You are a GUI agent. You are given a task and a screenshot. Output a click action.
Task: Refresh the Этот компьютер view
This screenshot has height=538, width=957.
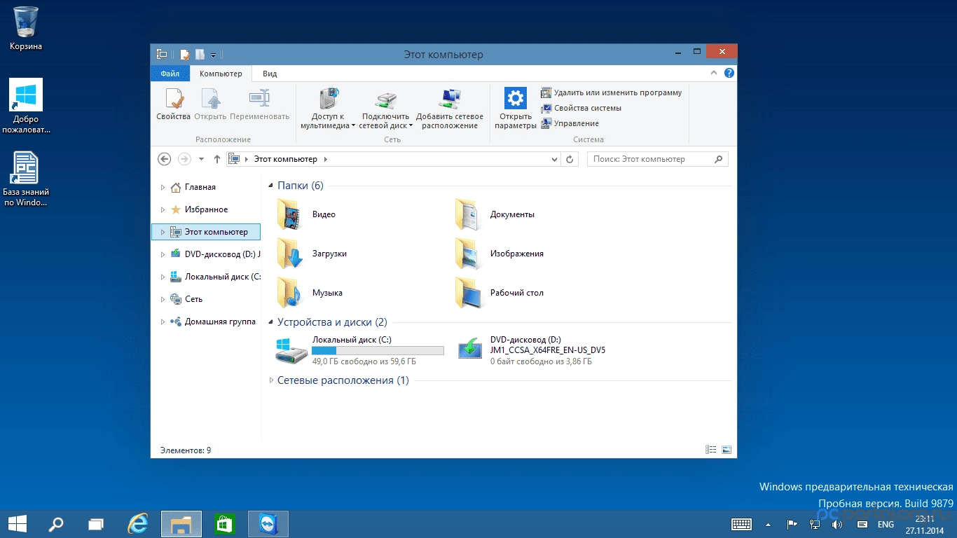coord(570,159)
